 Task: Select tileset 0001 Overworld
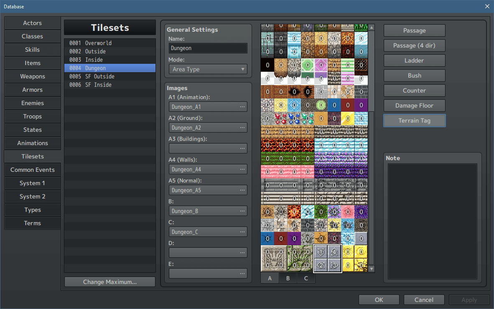[x=110, y=43]
